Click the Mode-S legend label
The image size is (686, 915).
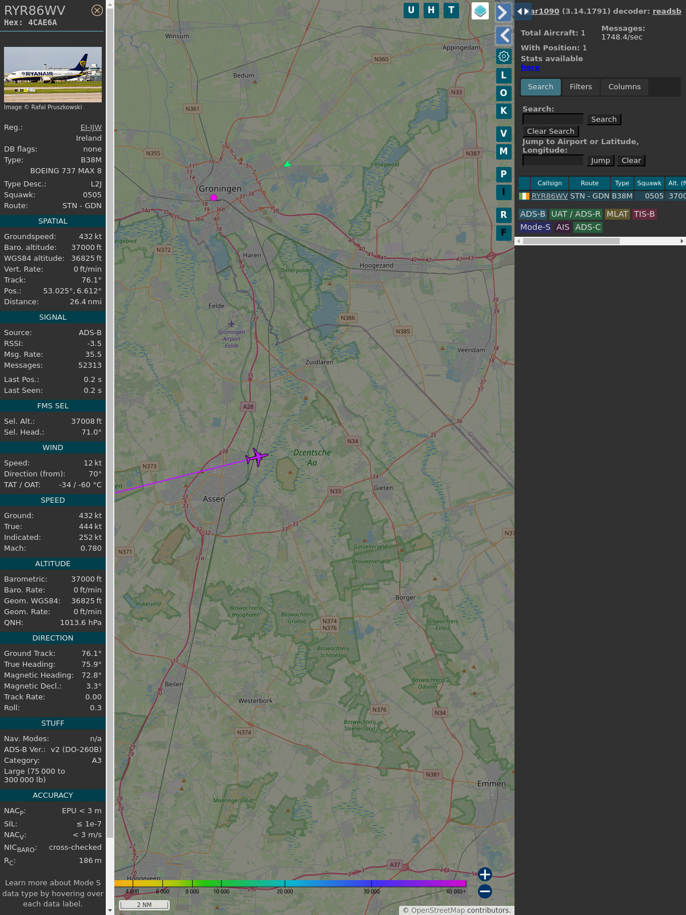pos(535,227)
